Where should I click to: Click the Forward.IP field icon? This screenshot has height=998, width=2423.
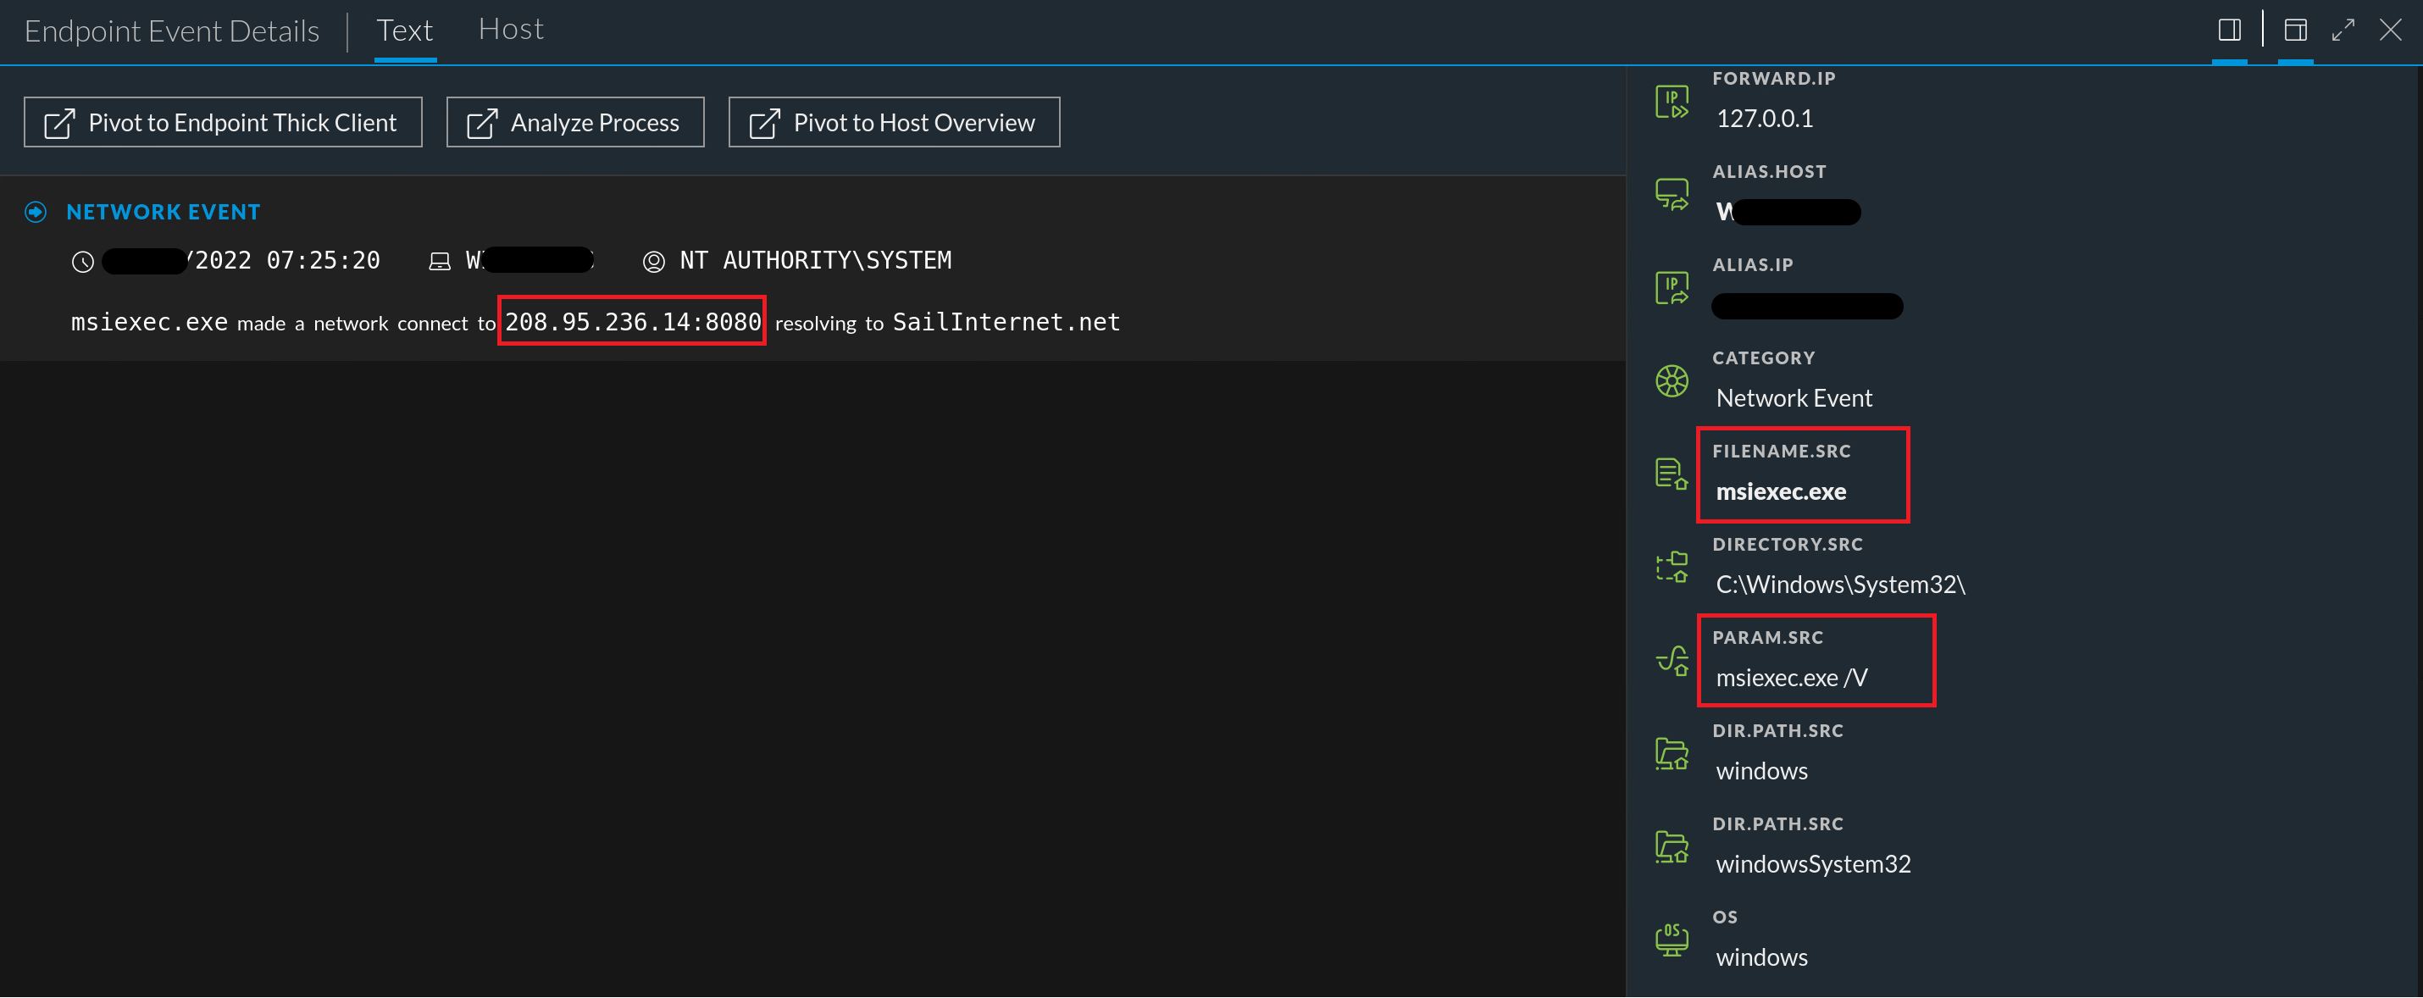[x=1672, y=102]
